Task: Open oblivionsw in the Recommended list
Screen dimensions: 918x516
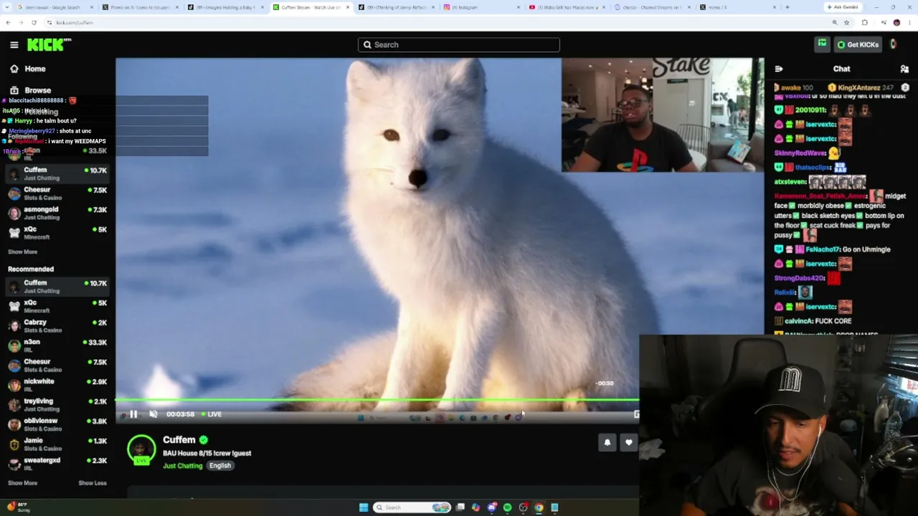Action: coord(57,424)
